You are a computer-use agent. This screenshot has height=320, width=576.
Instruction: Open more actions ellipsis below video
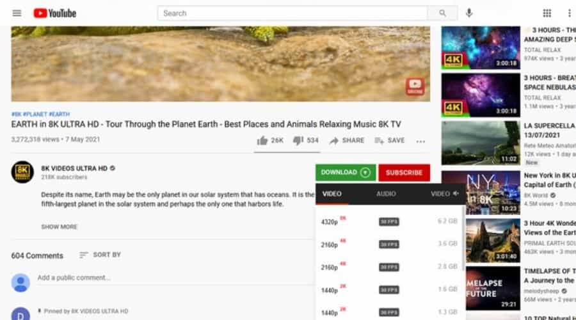(x=420, y=141)
